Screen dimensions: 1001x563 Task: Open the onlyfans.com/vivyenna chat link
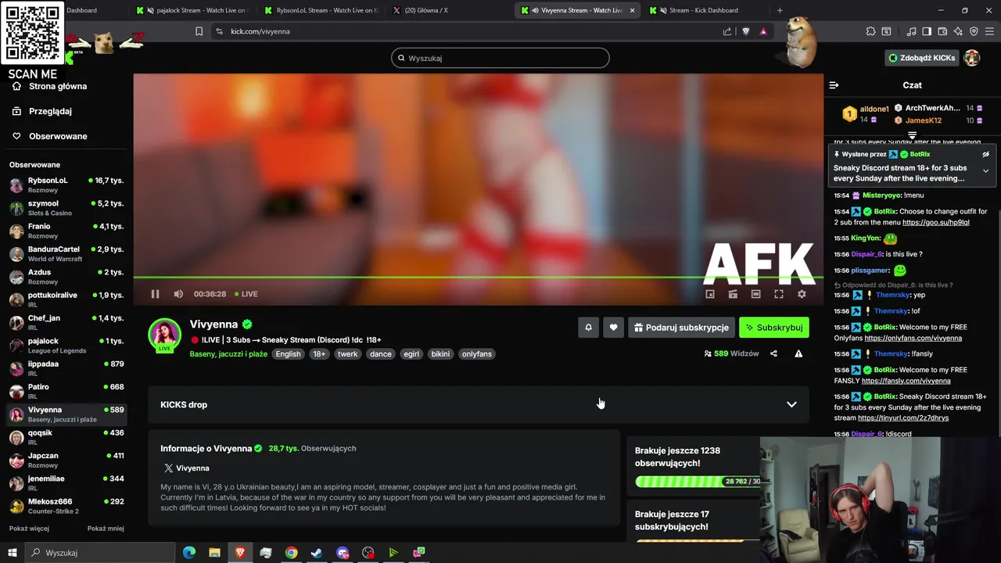(913, 339)
